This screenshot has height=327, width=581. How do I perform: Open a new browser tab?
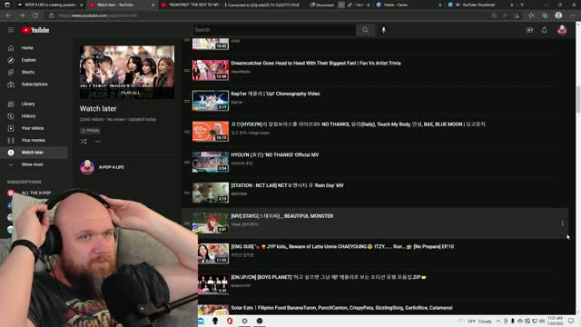522,5
